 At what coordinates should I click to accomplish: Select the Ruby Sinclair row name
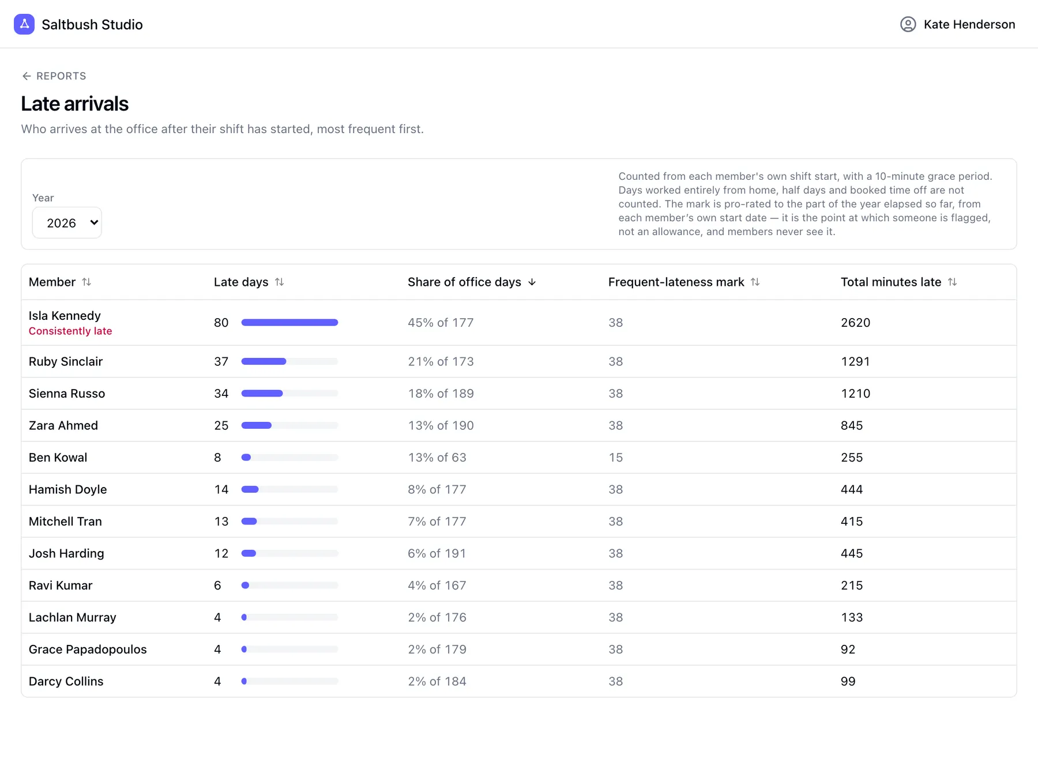tap(66, 361)
